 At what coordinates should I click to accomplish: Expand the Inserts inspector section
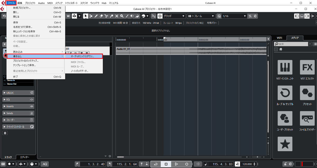coord(18,106)
